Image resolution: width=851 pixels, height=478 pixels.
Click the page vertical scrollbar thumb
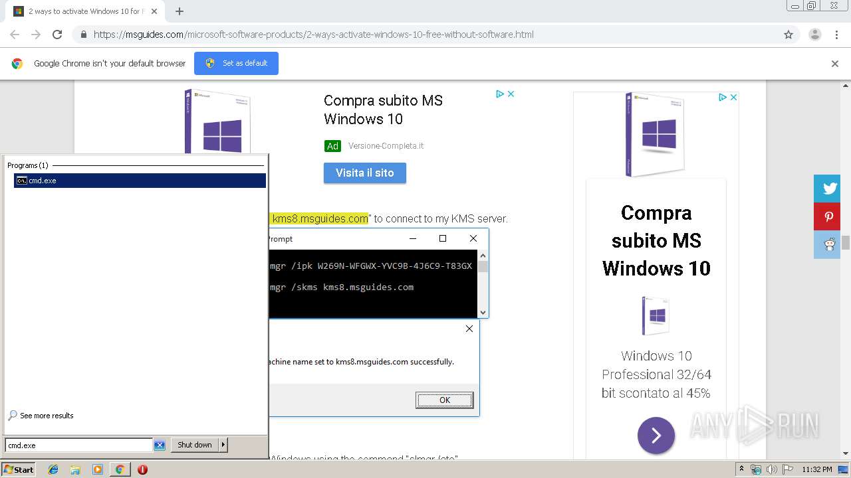(x=846, y=243)
